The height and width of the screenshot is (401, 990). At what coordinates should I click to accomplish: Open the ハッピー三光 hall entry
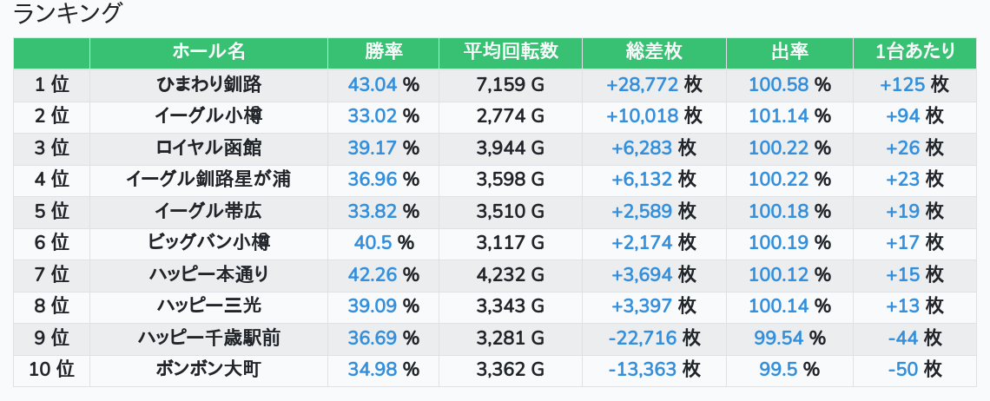[208, 306]
